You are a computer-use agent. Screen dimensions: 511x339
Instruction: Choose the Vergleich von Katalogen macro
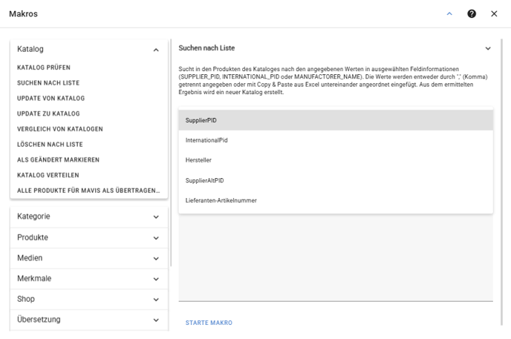pyautogui.click(x=60, y=129)
